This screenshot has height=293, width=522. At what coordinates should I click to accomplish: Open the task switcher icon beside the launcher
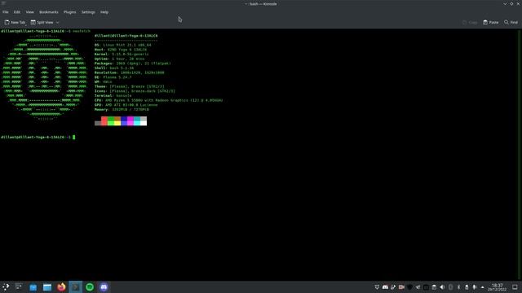pyautogui.click(x=19, y=286)
